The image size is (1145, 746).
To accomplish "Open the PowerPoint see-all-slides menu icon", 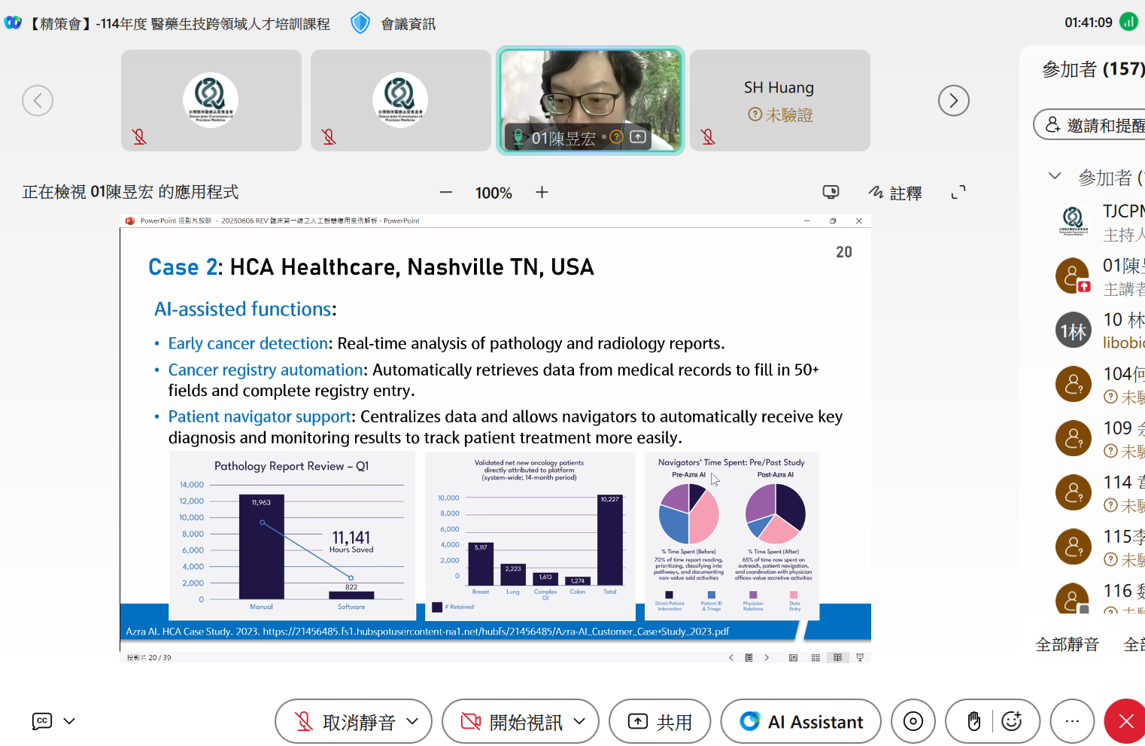I will click(x=749, y=657).
